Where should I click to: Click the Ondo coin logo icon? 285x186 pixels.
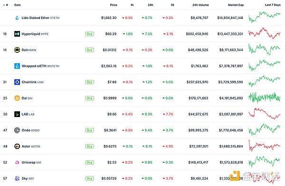point(17,130)
